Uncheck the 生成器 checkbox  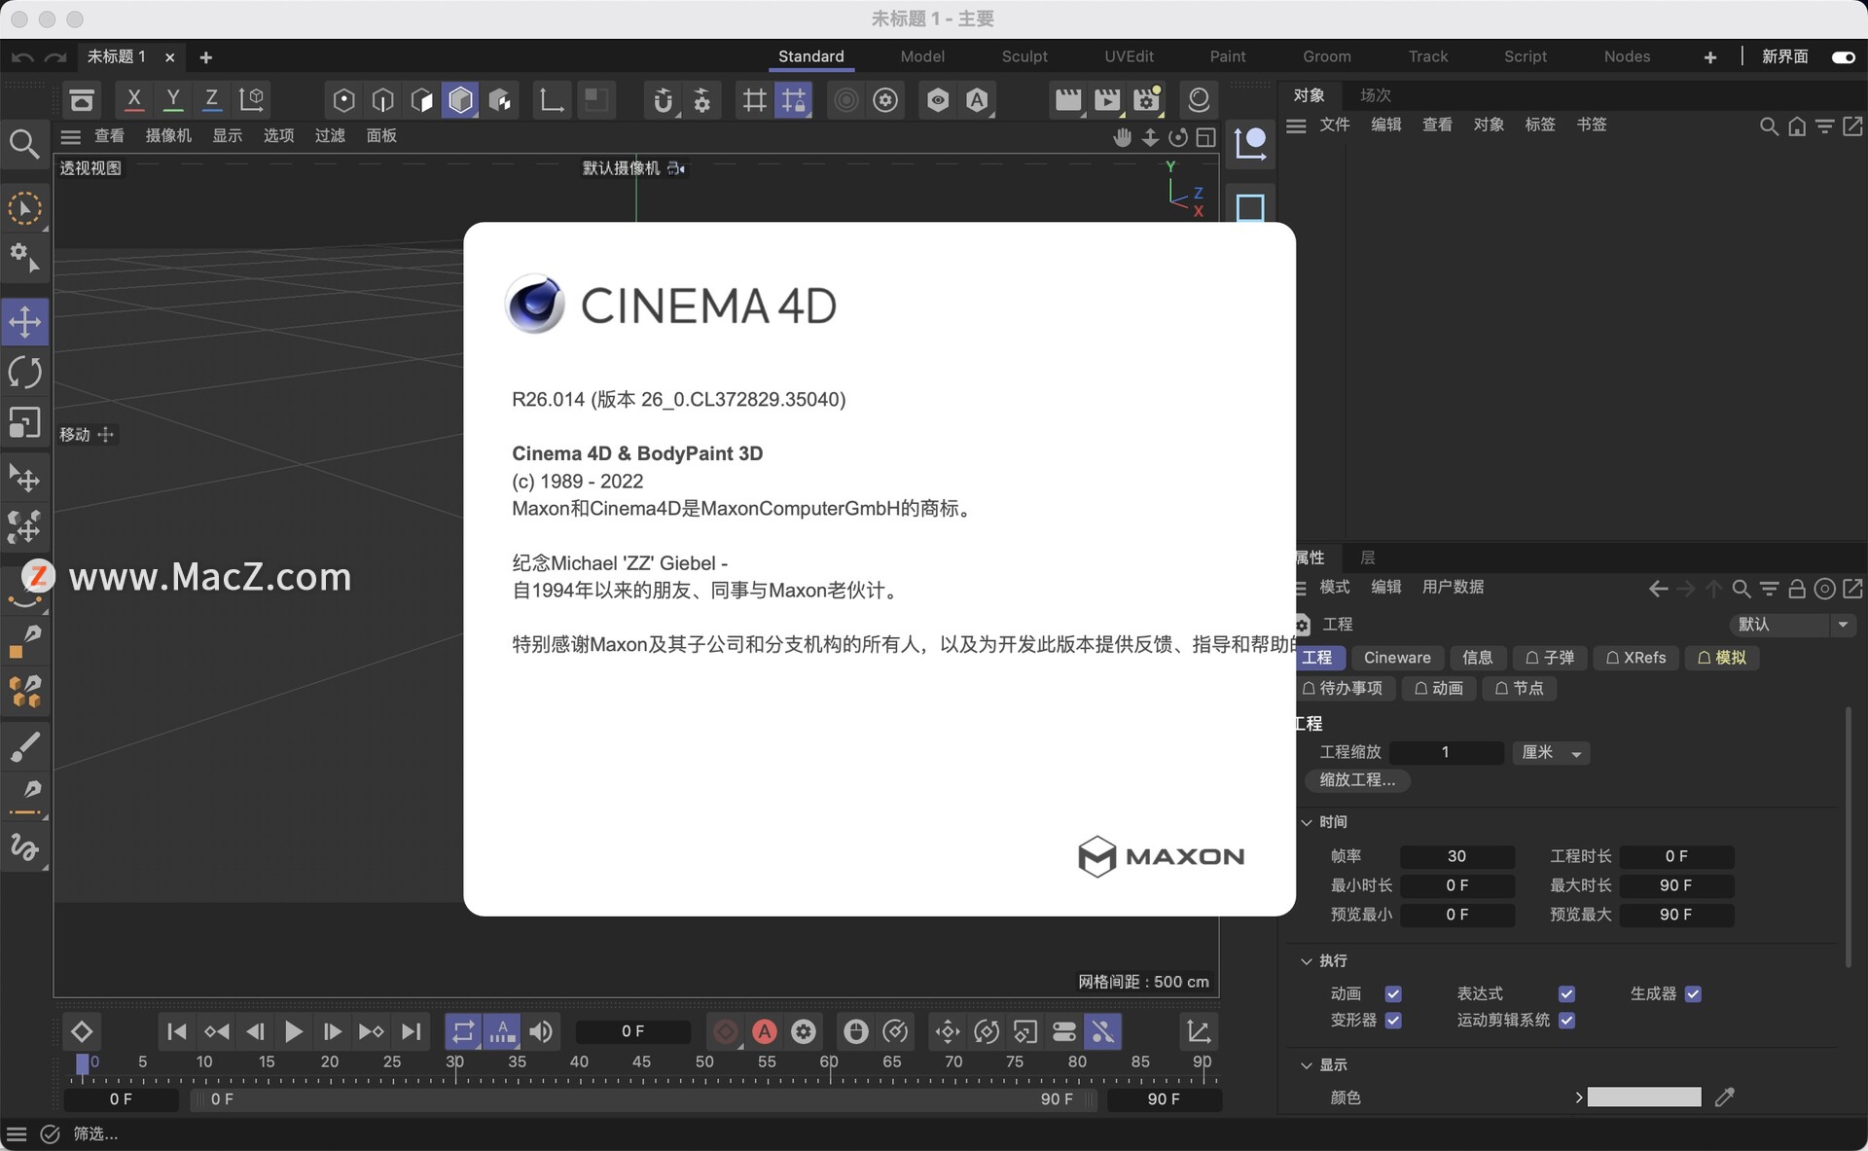click(x=1693, y=993)
